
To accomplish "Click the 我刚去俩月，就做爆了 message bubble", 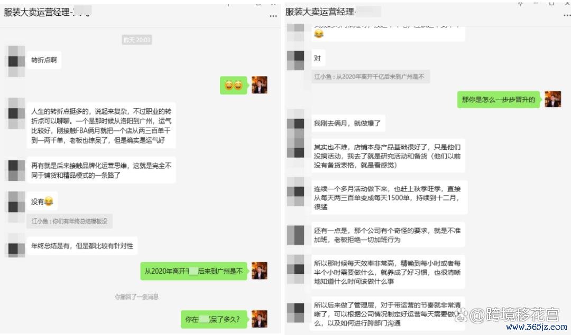I will tap(348, 123).
